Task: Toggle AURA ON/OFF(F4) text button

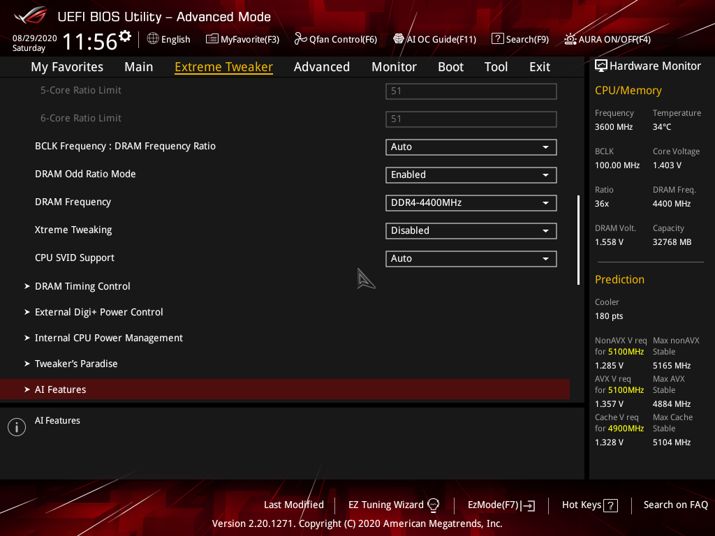Action: point(614,40)
